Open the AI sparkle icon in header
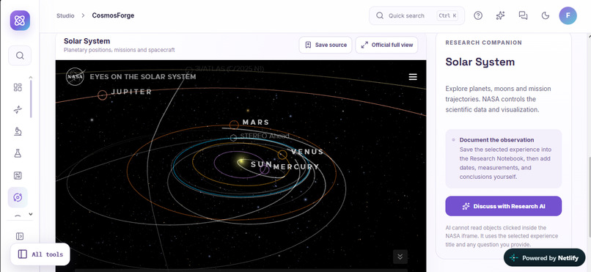Image resolution: width=591 pixels, height=272 pixels. (x=500, y=15)
